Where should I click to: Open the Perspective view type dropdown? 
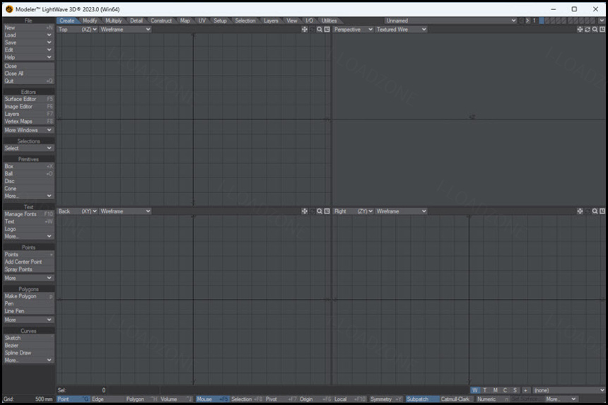[x=353, y=30]
